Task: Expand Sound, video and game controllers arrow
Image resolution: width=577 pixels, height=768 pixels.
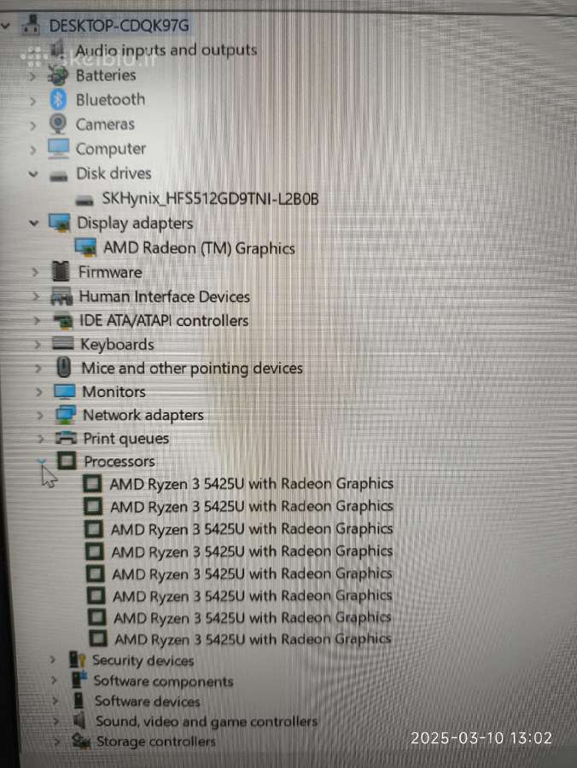Action: coord(56,721)
